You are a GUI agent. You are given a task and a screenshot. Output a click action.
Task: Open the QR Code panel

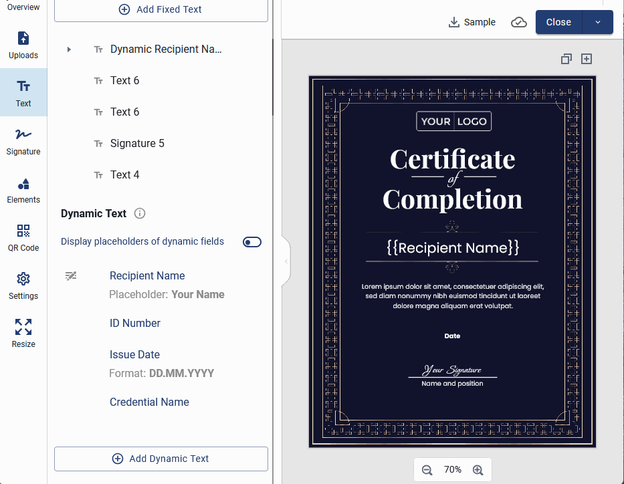tap(23, 238)
